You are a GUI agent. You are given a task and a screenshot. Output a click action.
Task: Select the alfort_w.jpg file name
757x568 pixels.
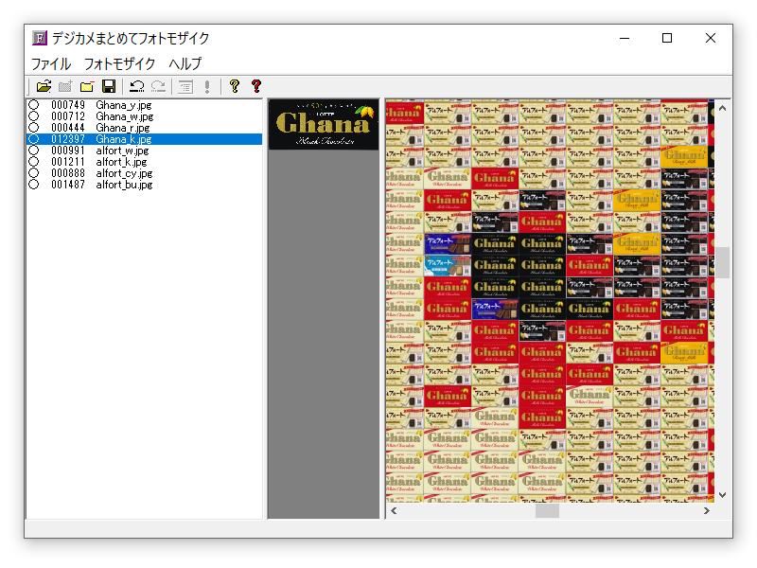coord(122,151)
